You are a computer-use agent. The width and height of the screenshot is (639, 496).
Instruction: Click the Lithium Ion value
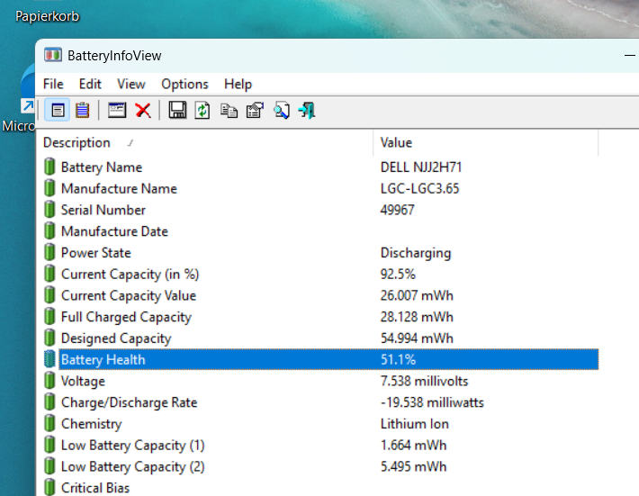415,424
